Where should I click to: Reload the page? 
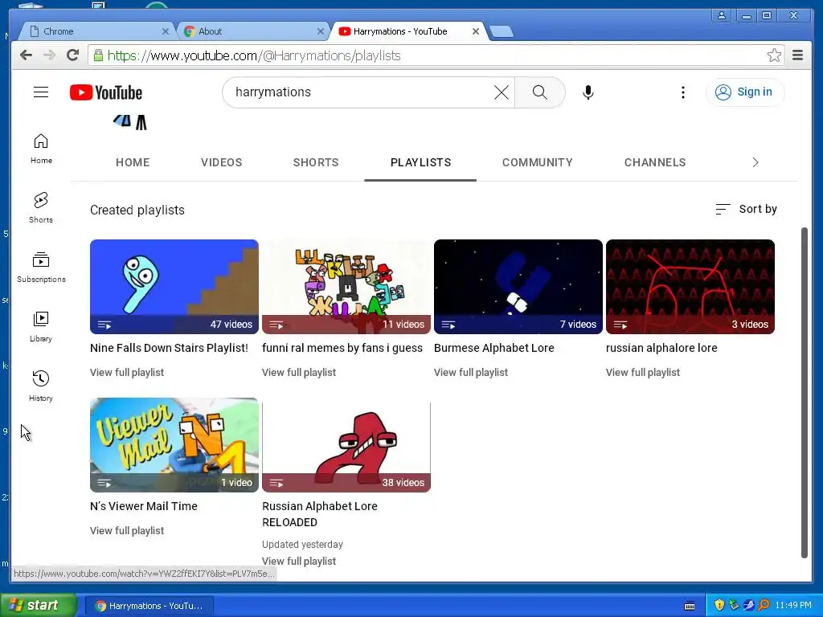(x=73, y=55)
